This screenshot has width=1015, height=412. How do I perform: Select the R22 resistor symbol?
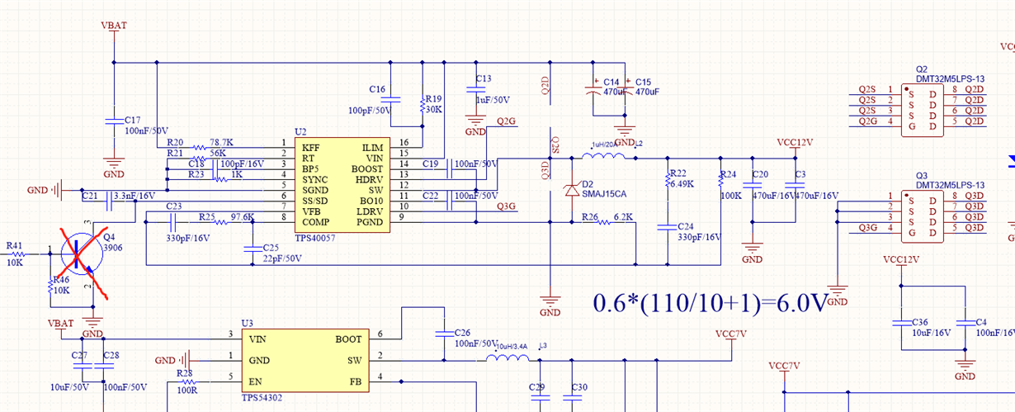[668, 182]
